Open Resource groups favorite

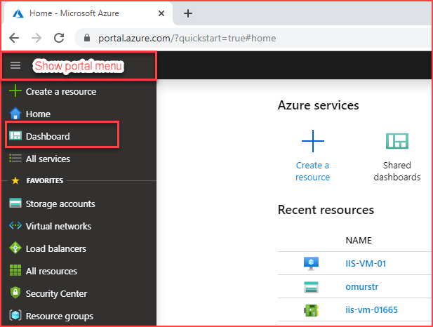point(60,316)
